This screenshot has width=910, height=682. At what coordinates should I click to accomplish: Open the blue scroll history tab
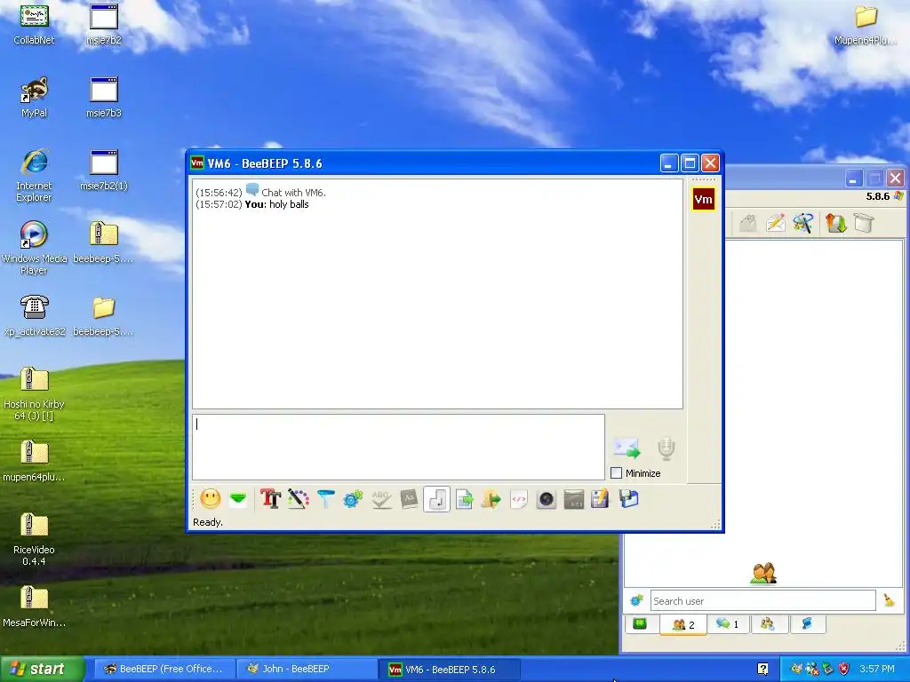(807, 624)
